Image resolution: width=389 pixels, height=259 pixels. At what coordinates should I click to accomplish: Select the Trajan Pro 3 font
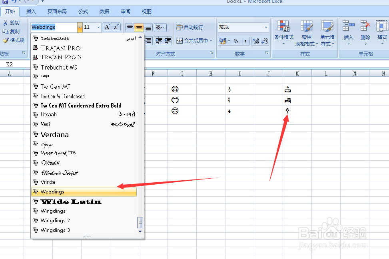click(x=84, y=57)
